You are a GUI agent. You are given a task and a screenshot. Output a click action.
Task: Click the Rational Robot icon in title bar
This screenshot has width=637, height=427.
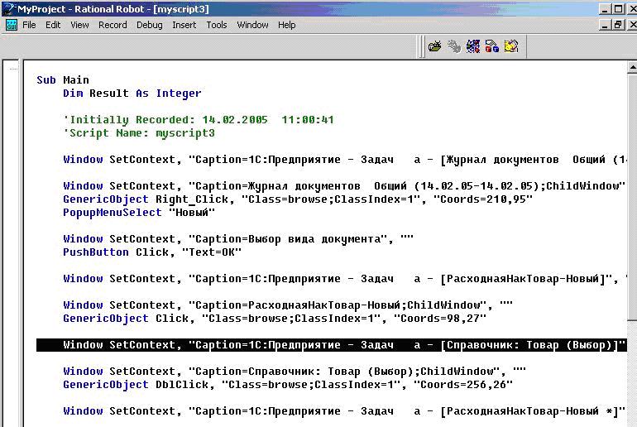click(x=8, y=8)
